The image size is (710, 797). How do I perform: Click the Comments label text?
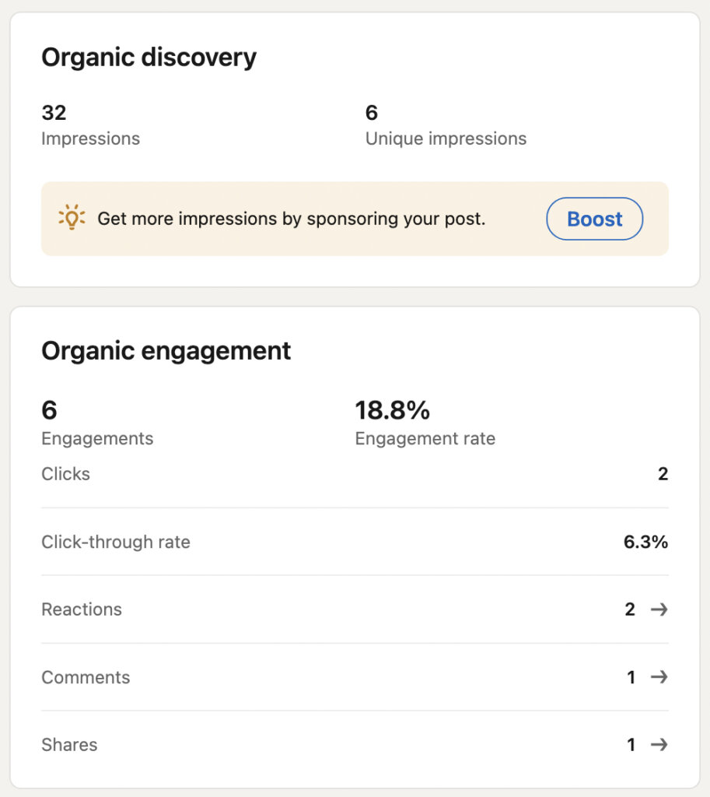[x=86, y=677]
